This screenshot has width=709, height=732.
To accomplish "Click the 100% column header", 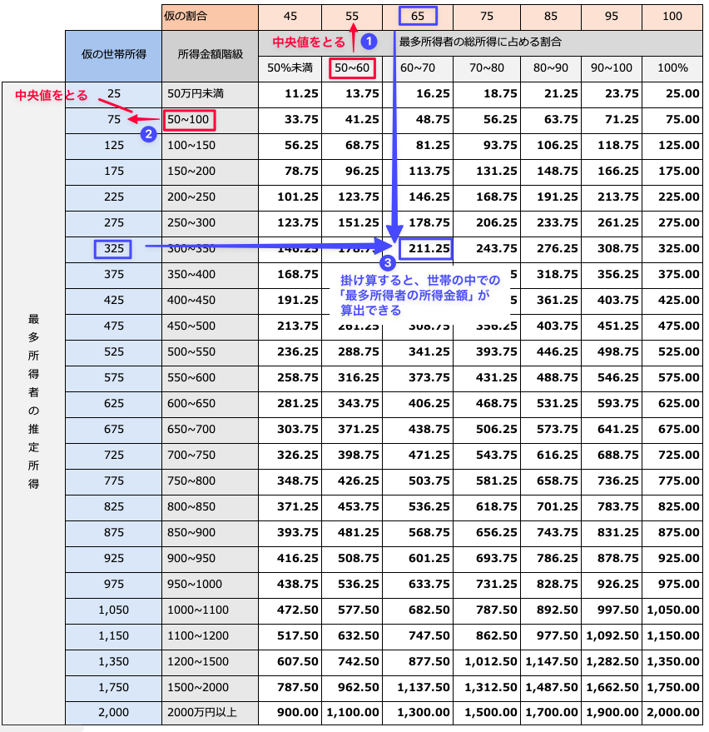I will tap(672, 68).
